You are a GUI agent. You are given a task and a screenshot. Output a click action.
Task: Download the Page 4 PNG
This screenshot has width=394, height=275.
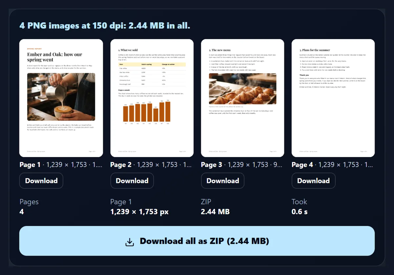(314, 181)
